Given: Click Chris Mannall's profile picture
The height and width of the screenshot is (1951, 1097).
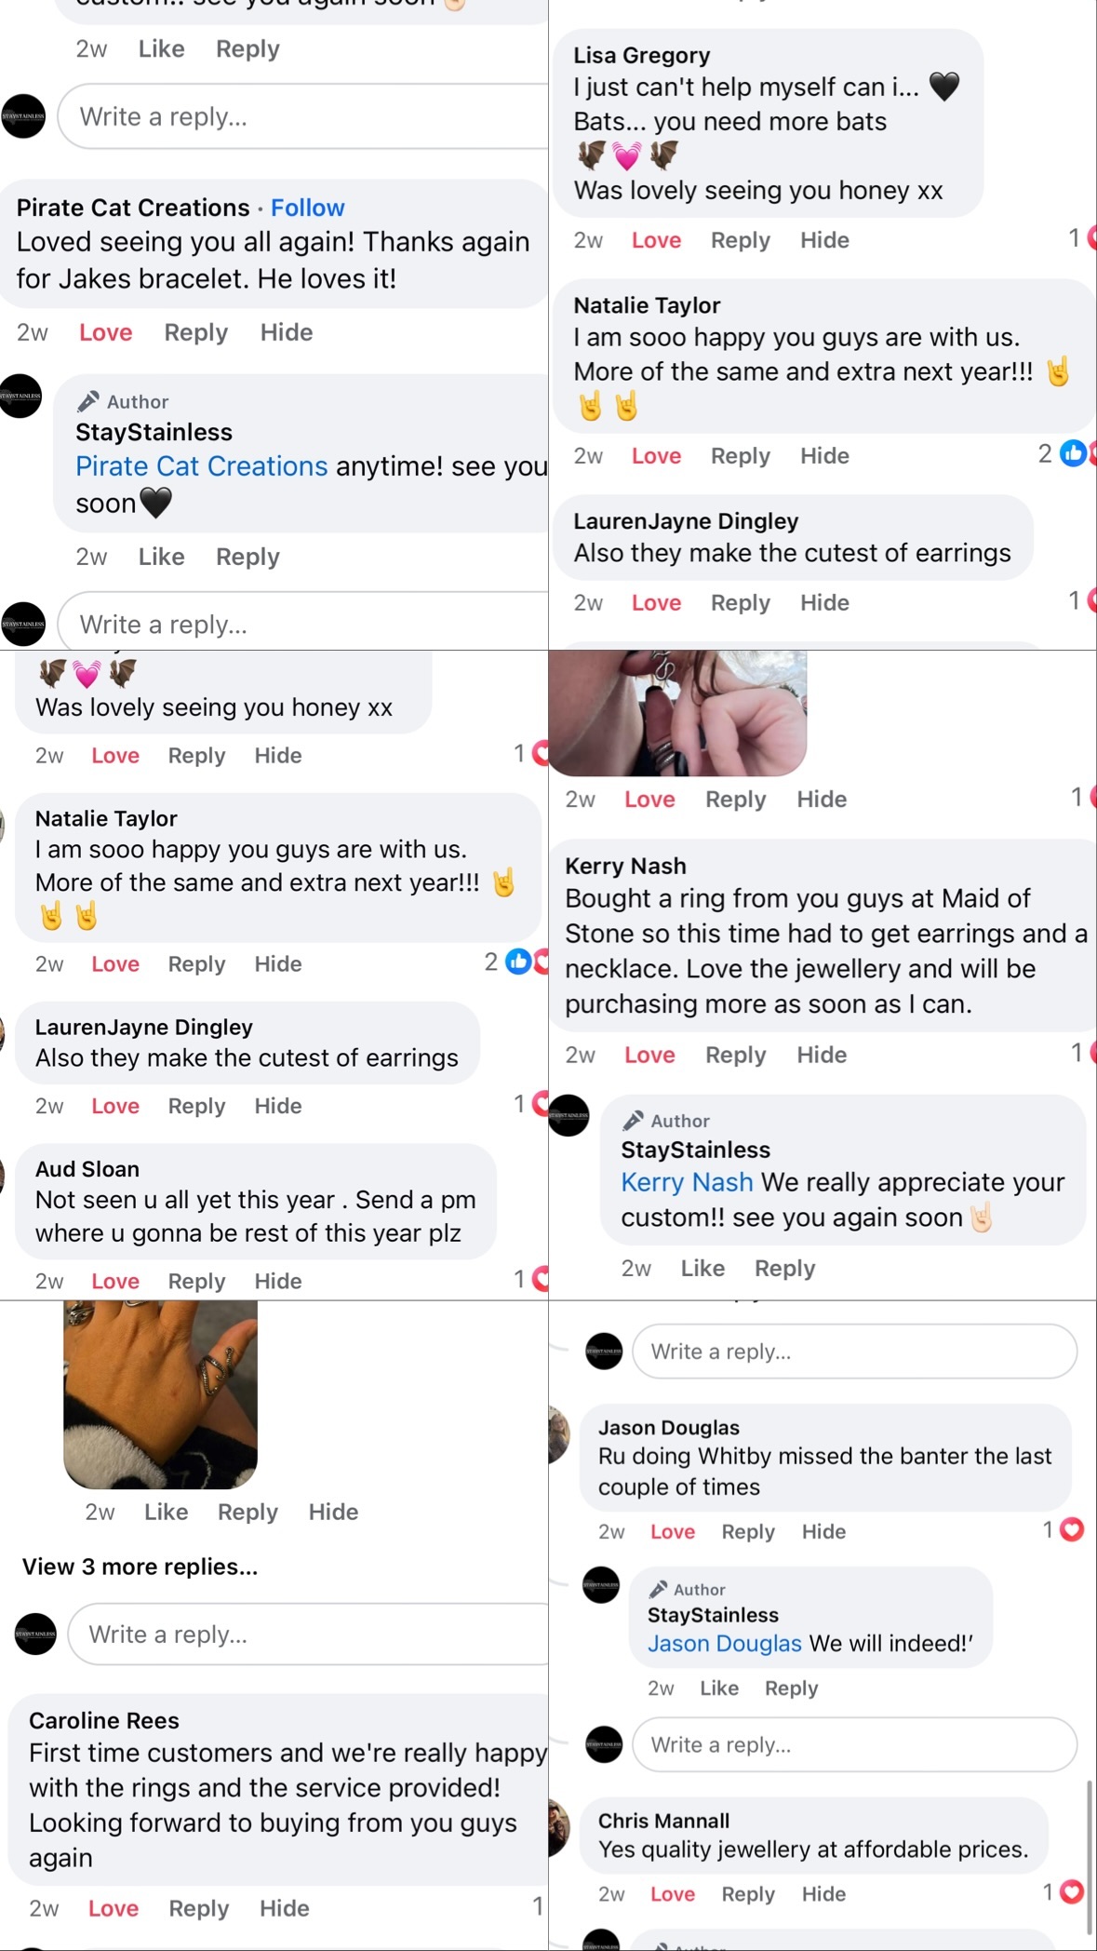Looking at the screenshot, I should 559,1826.
